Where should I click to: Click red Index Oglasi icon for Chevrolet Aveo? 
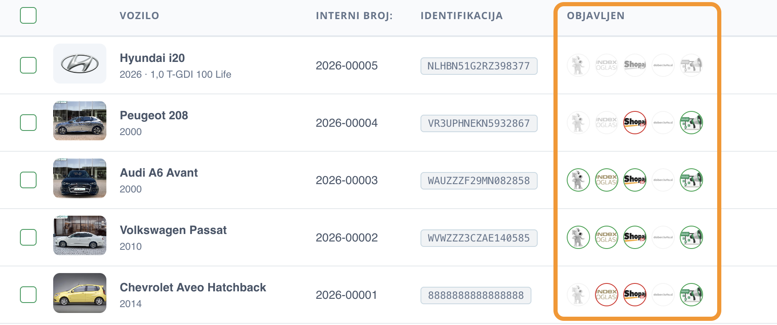coord(607,295)
